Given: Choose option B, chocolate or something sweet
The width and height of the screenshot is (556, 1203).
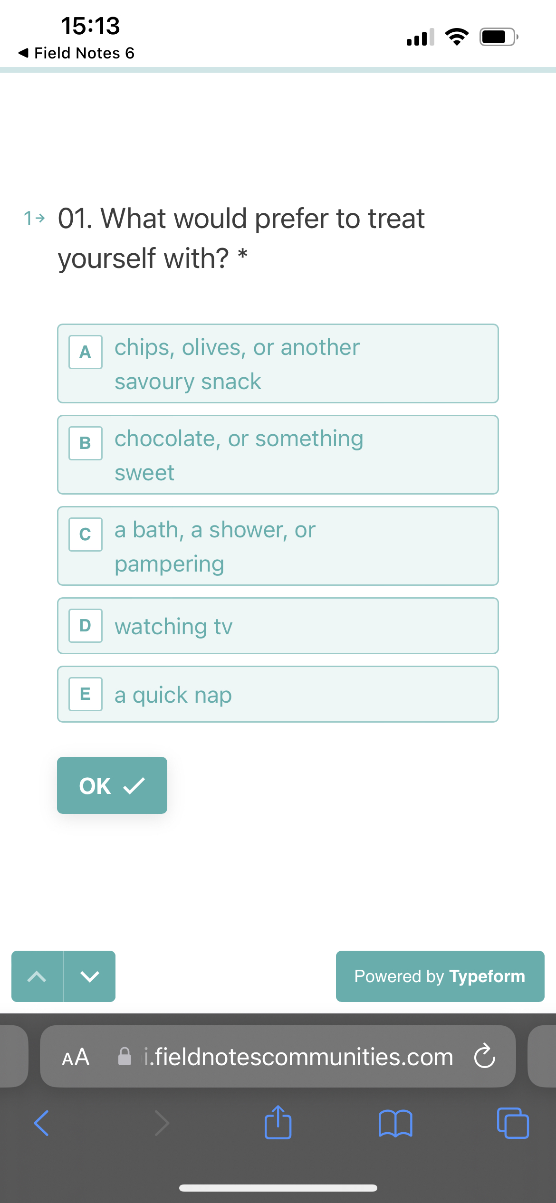Looking at the screenshot, I should (x=278, y=455).
